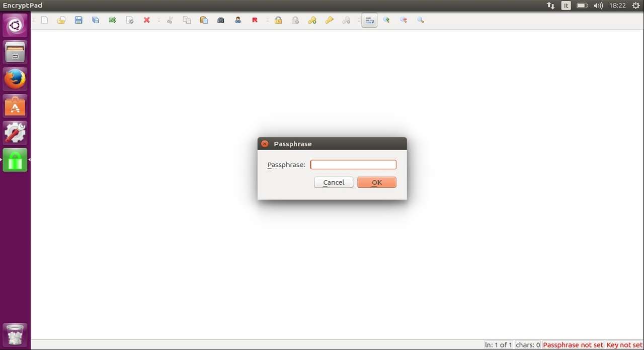Open the Trash dock icon
Image resolution: width=644 pixels, height=350 pixels.
click(x=15, y=335)
